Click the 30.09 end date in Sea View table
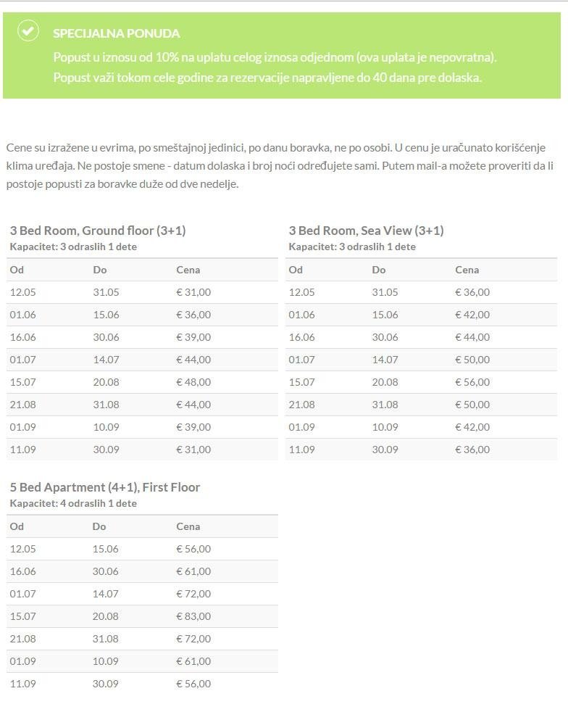568x712 pixels. (x=385, y=450)
